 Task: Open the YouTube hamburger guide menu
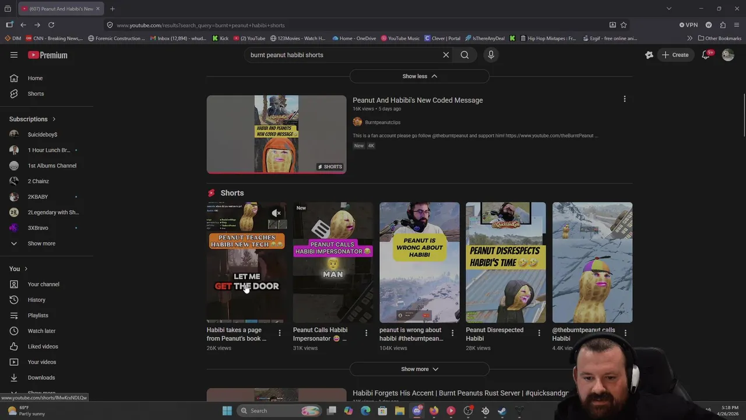(14, 55)
